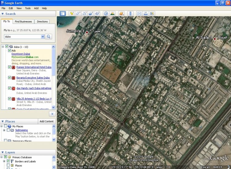This screenshot has width=231, height=169.
Task: Select marker B icon in results
Action: (x=14, y=78)
